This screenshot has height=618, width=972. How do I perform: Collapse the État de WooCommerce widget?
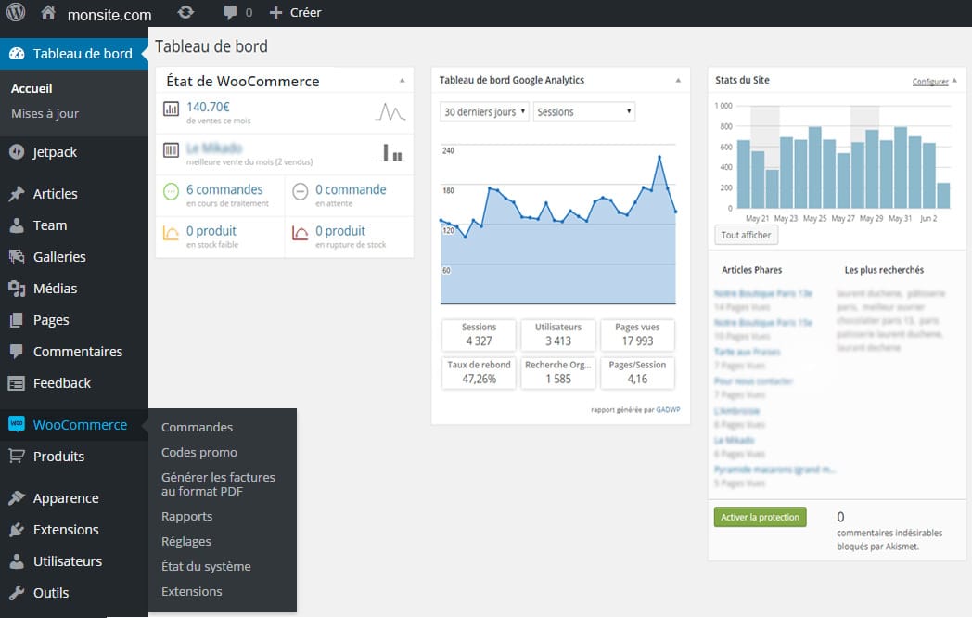point(403,81)
